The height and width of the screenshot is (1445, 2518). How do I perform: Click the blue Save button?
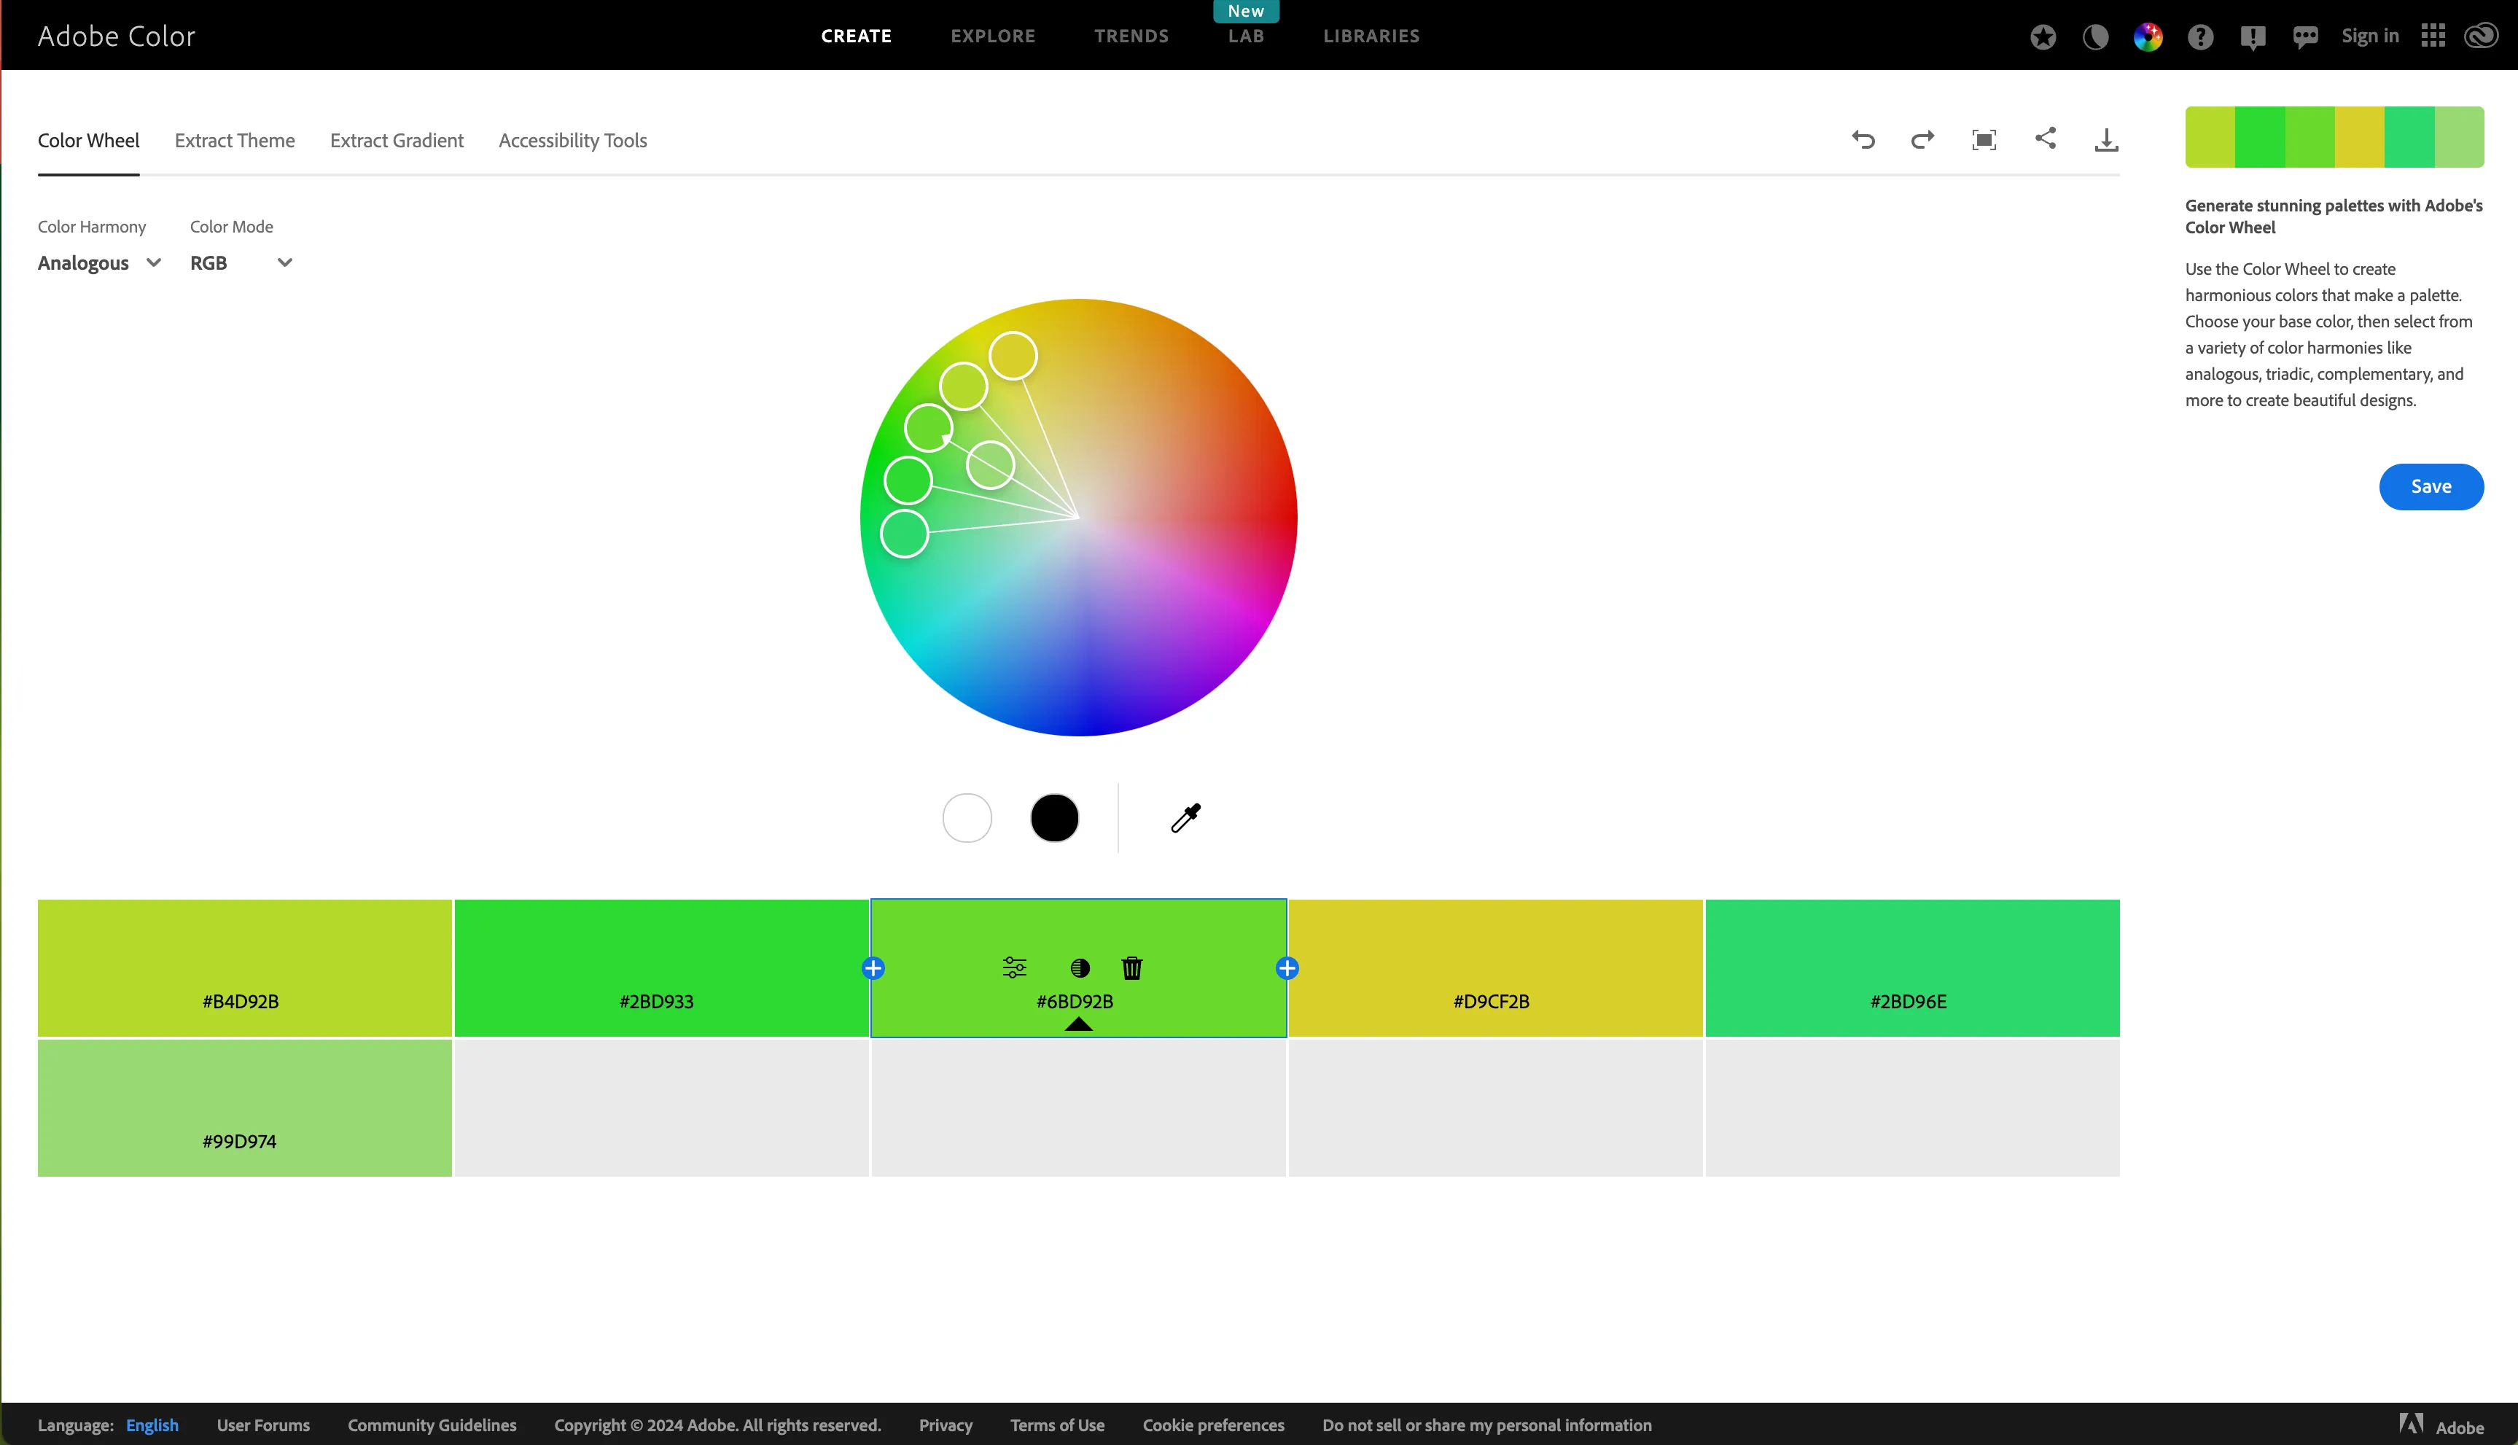coord(2431,486)
